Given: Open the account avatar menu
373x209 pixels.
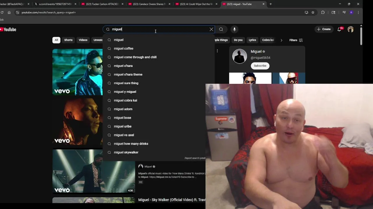Looking at the screenshot, I should 351,29.
